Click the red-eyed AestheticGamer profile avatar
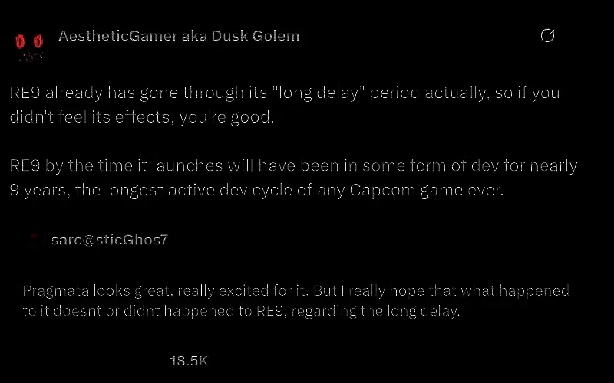This screenshot has height=383, width=614. (x=30, y=46)
